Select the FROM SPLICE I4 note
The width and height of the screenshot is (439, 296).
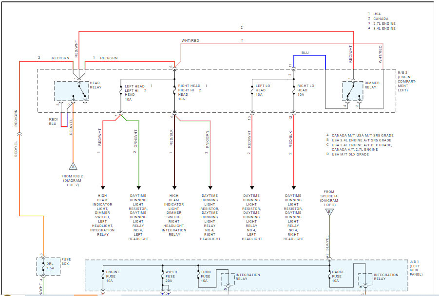[329, 198]
